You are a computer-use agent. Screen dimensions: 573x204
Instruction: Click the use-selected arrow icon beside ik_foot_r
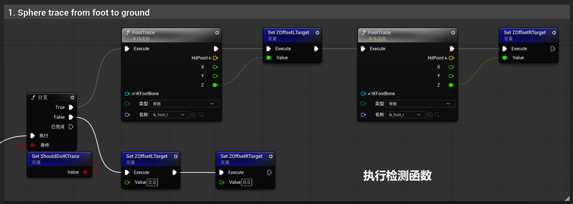[x=430, y=114]
